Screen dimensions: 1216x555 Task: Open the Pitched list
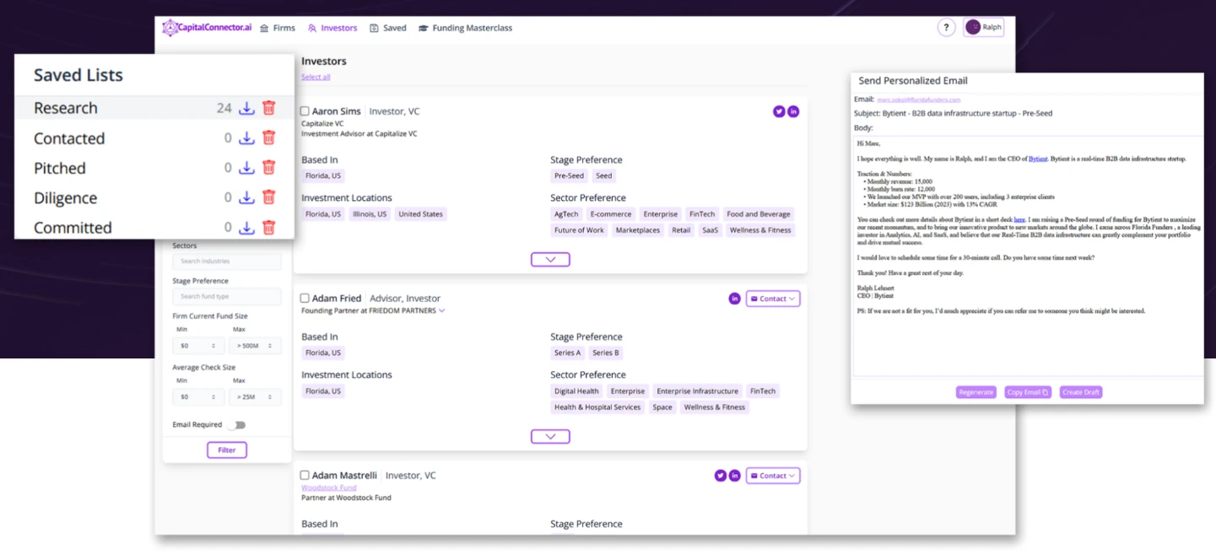point(60,168)
